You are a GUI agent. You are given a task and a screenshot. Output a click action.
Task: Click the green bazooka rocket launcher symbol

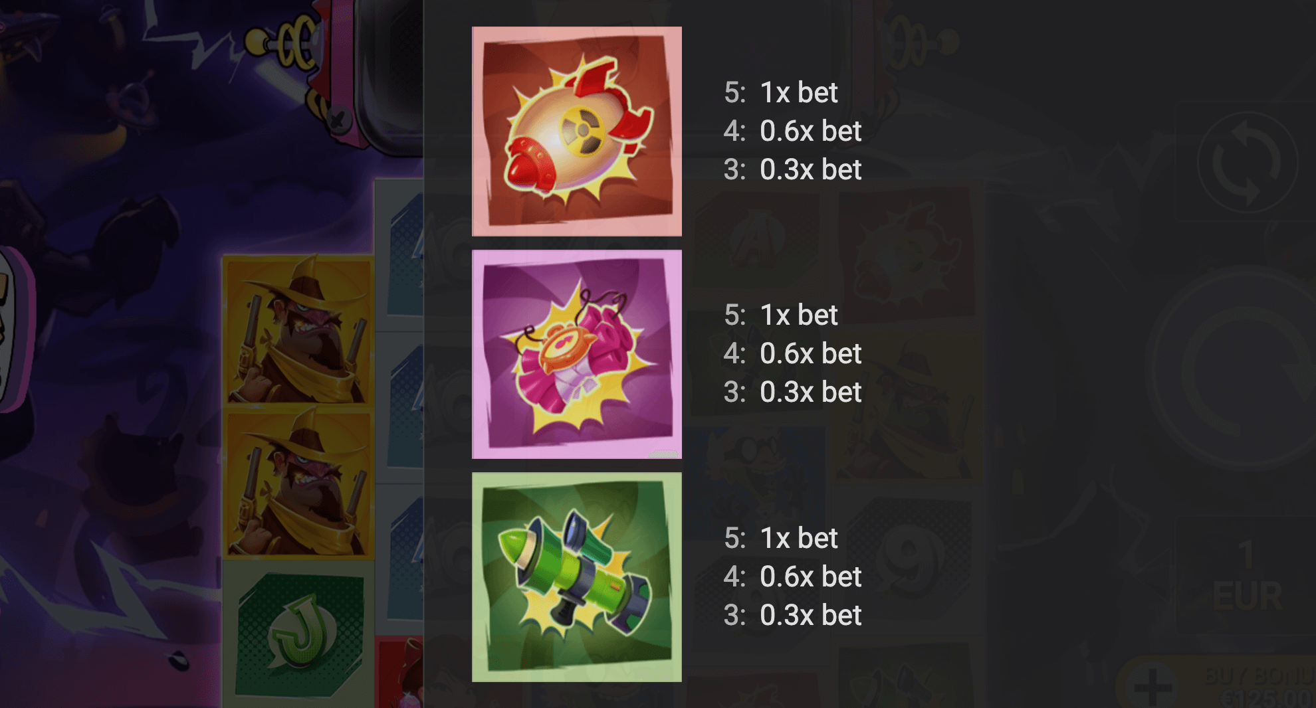[x=577, y=577]
